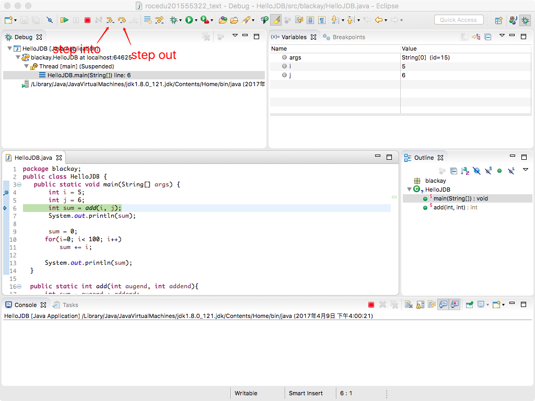This screenshot has width=535, height=401.
Task: Select the args variable row
Action: coord(401,57)
